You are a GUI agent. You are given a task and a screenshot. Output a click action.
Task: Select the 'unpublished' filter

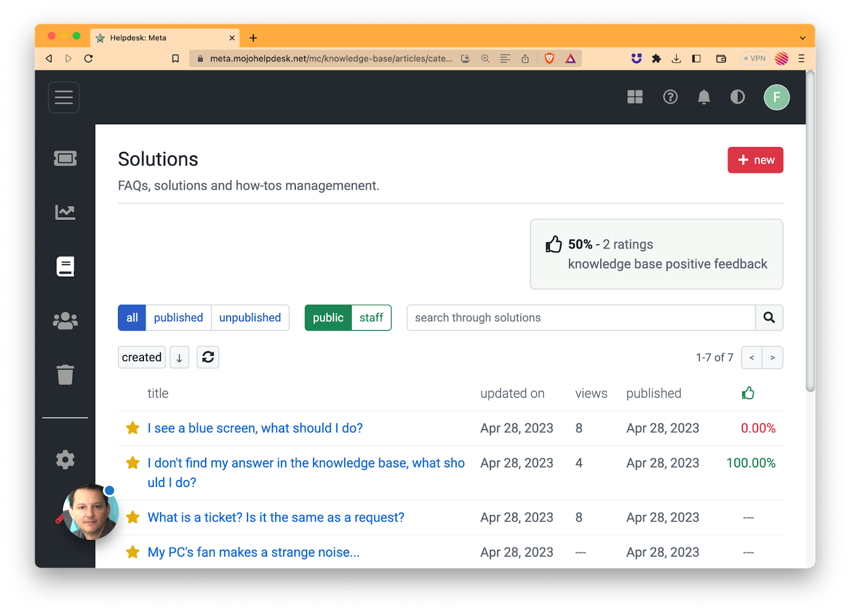point(250,318)
